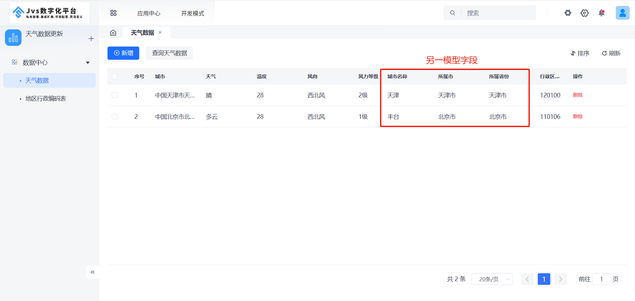Click page number 1 button

pyautogui.click(x=544, y=279)
